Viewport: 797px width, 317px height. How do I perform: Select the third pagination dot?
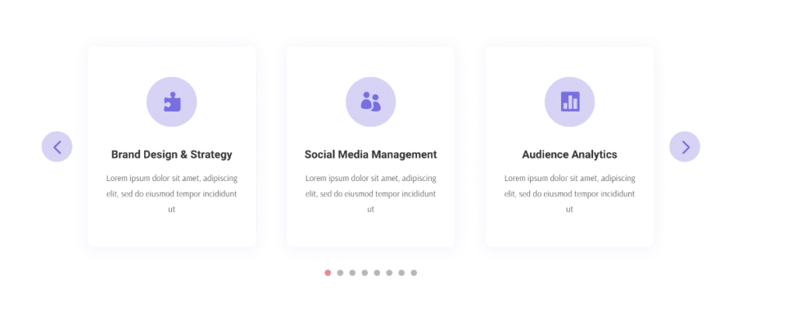[353, 273]
